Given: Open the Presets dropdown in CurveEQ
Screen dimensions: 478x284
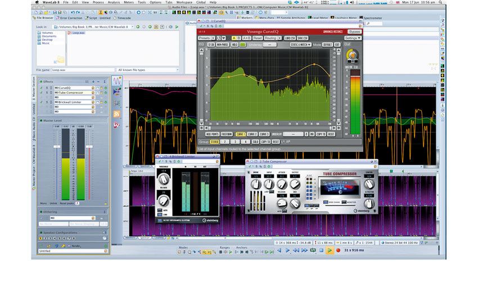Looking at the screenshot, I should [206, 38].
